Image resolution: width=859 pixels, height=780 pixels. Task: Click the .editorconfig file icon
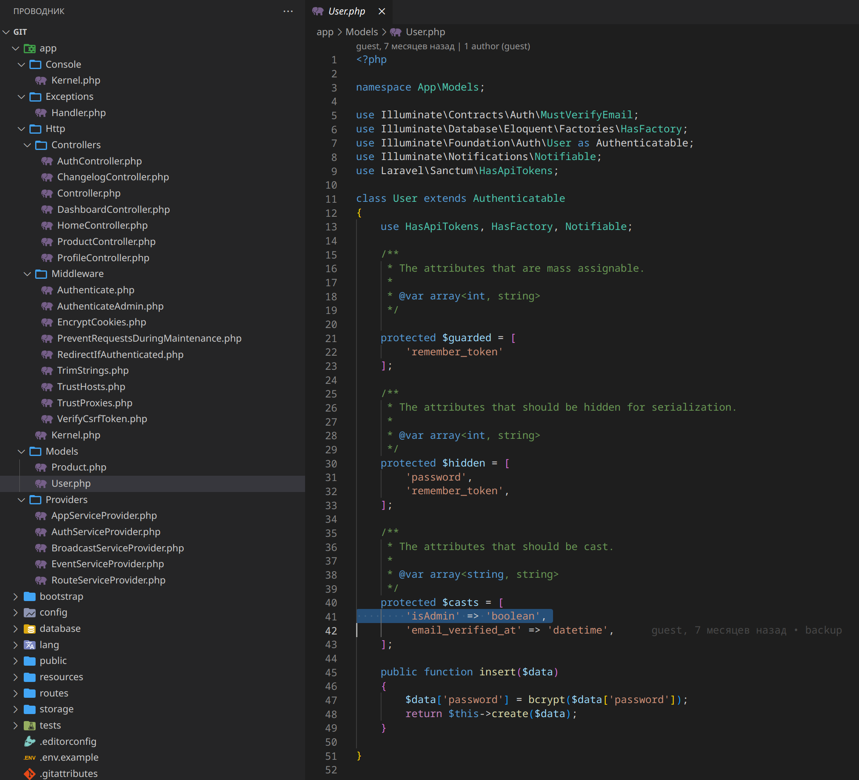pyautogui.click(x=29, y=742)
